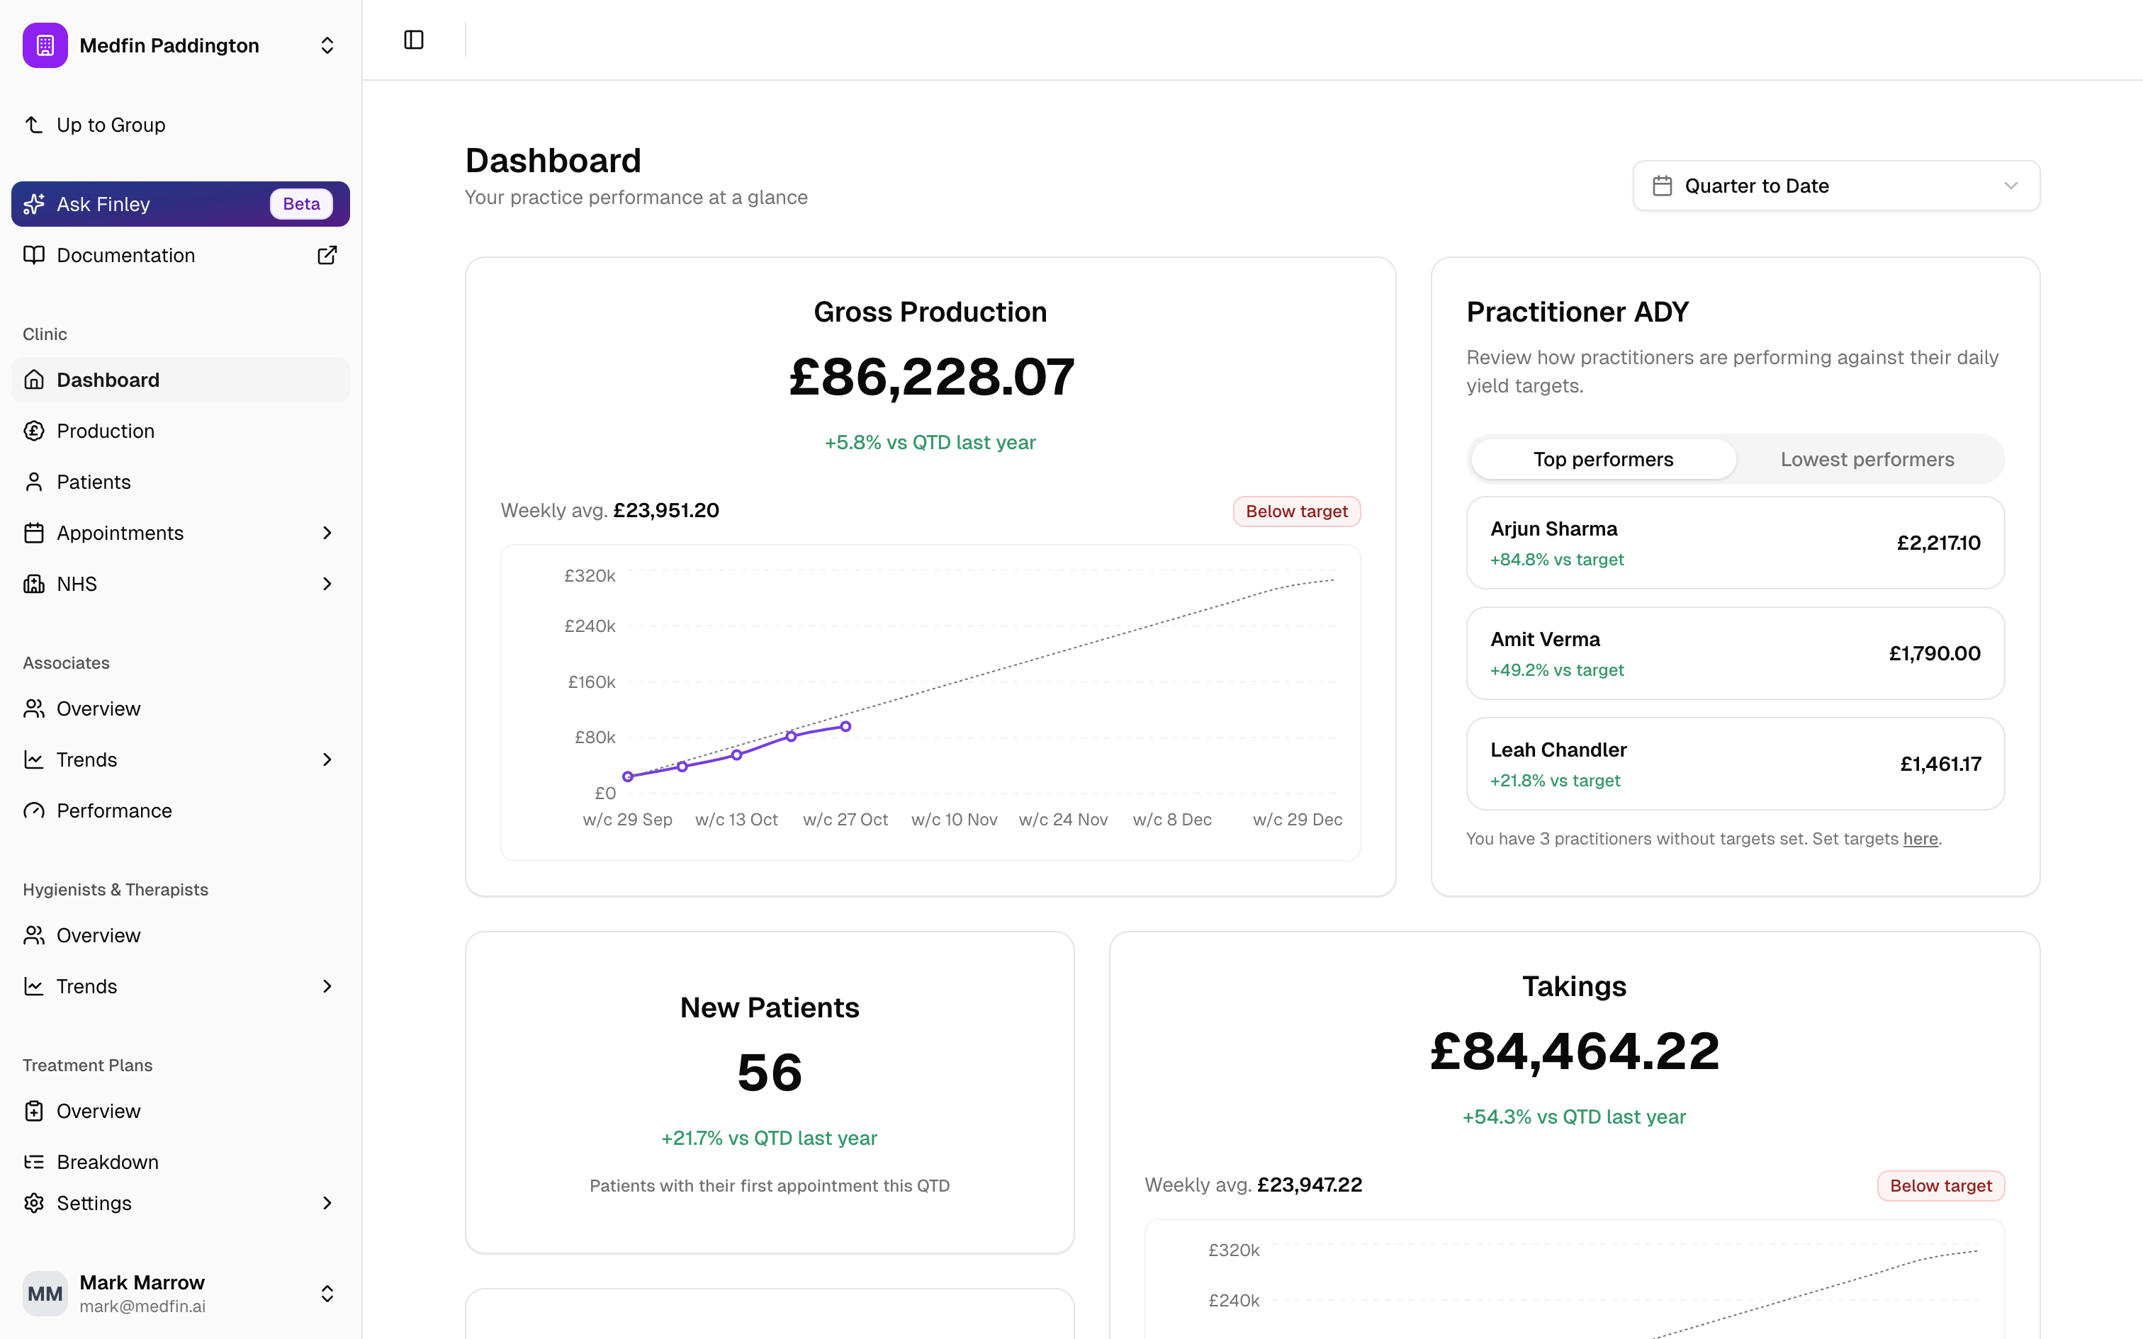Select Dashboard in the Clinic menu
This screenshot has height=1339, width=2143.
point(181,380)
